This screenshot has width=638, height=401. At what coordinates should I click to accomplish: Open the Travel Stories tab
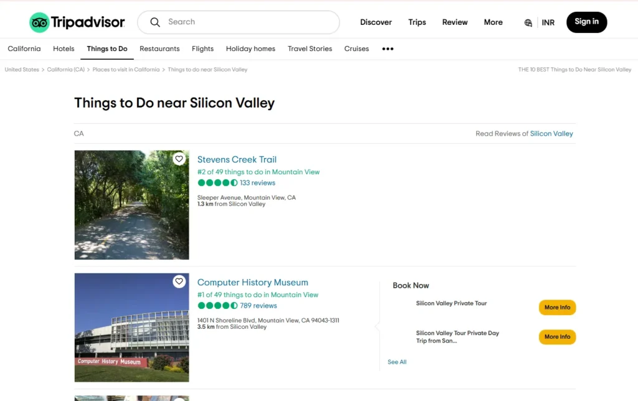[x=310, y=49]
